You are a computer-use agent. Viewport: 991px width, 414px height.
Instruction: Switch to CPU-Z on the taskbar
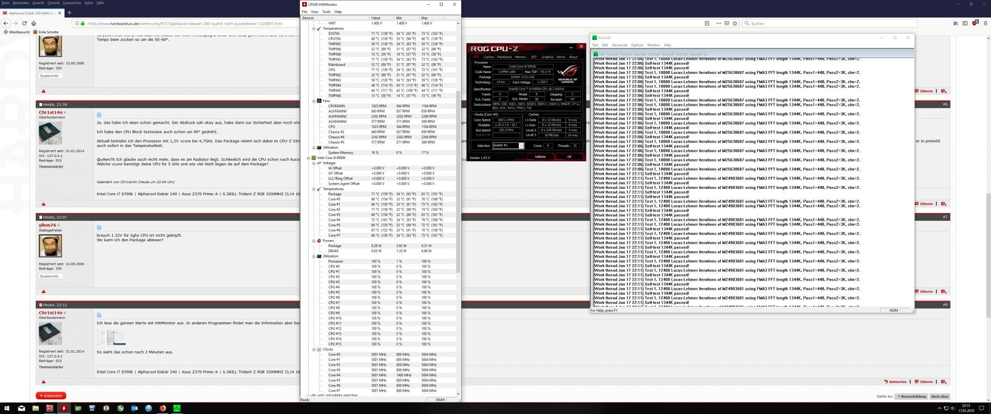click(49, 408)
